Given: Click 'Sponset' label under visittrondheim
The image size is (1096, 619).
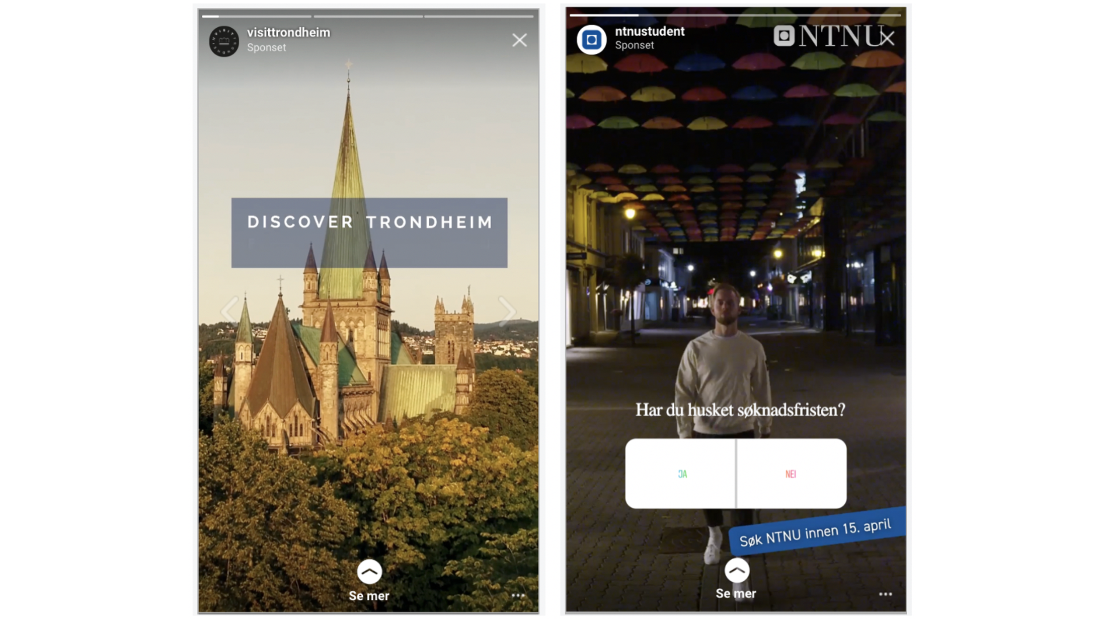Looking at the screenshot, I should (x=266, y=47).
